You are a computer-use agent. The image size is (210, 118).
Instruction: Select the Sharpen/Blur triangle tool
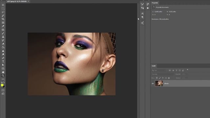[3, 51]
